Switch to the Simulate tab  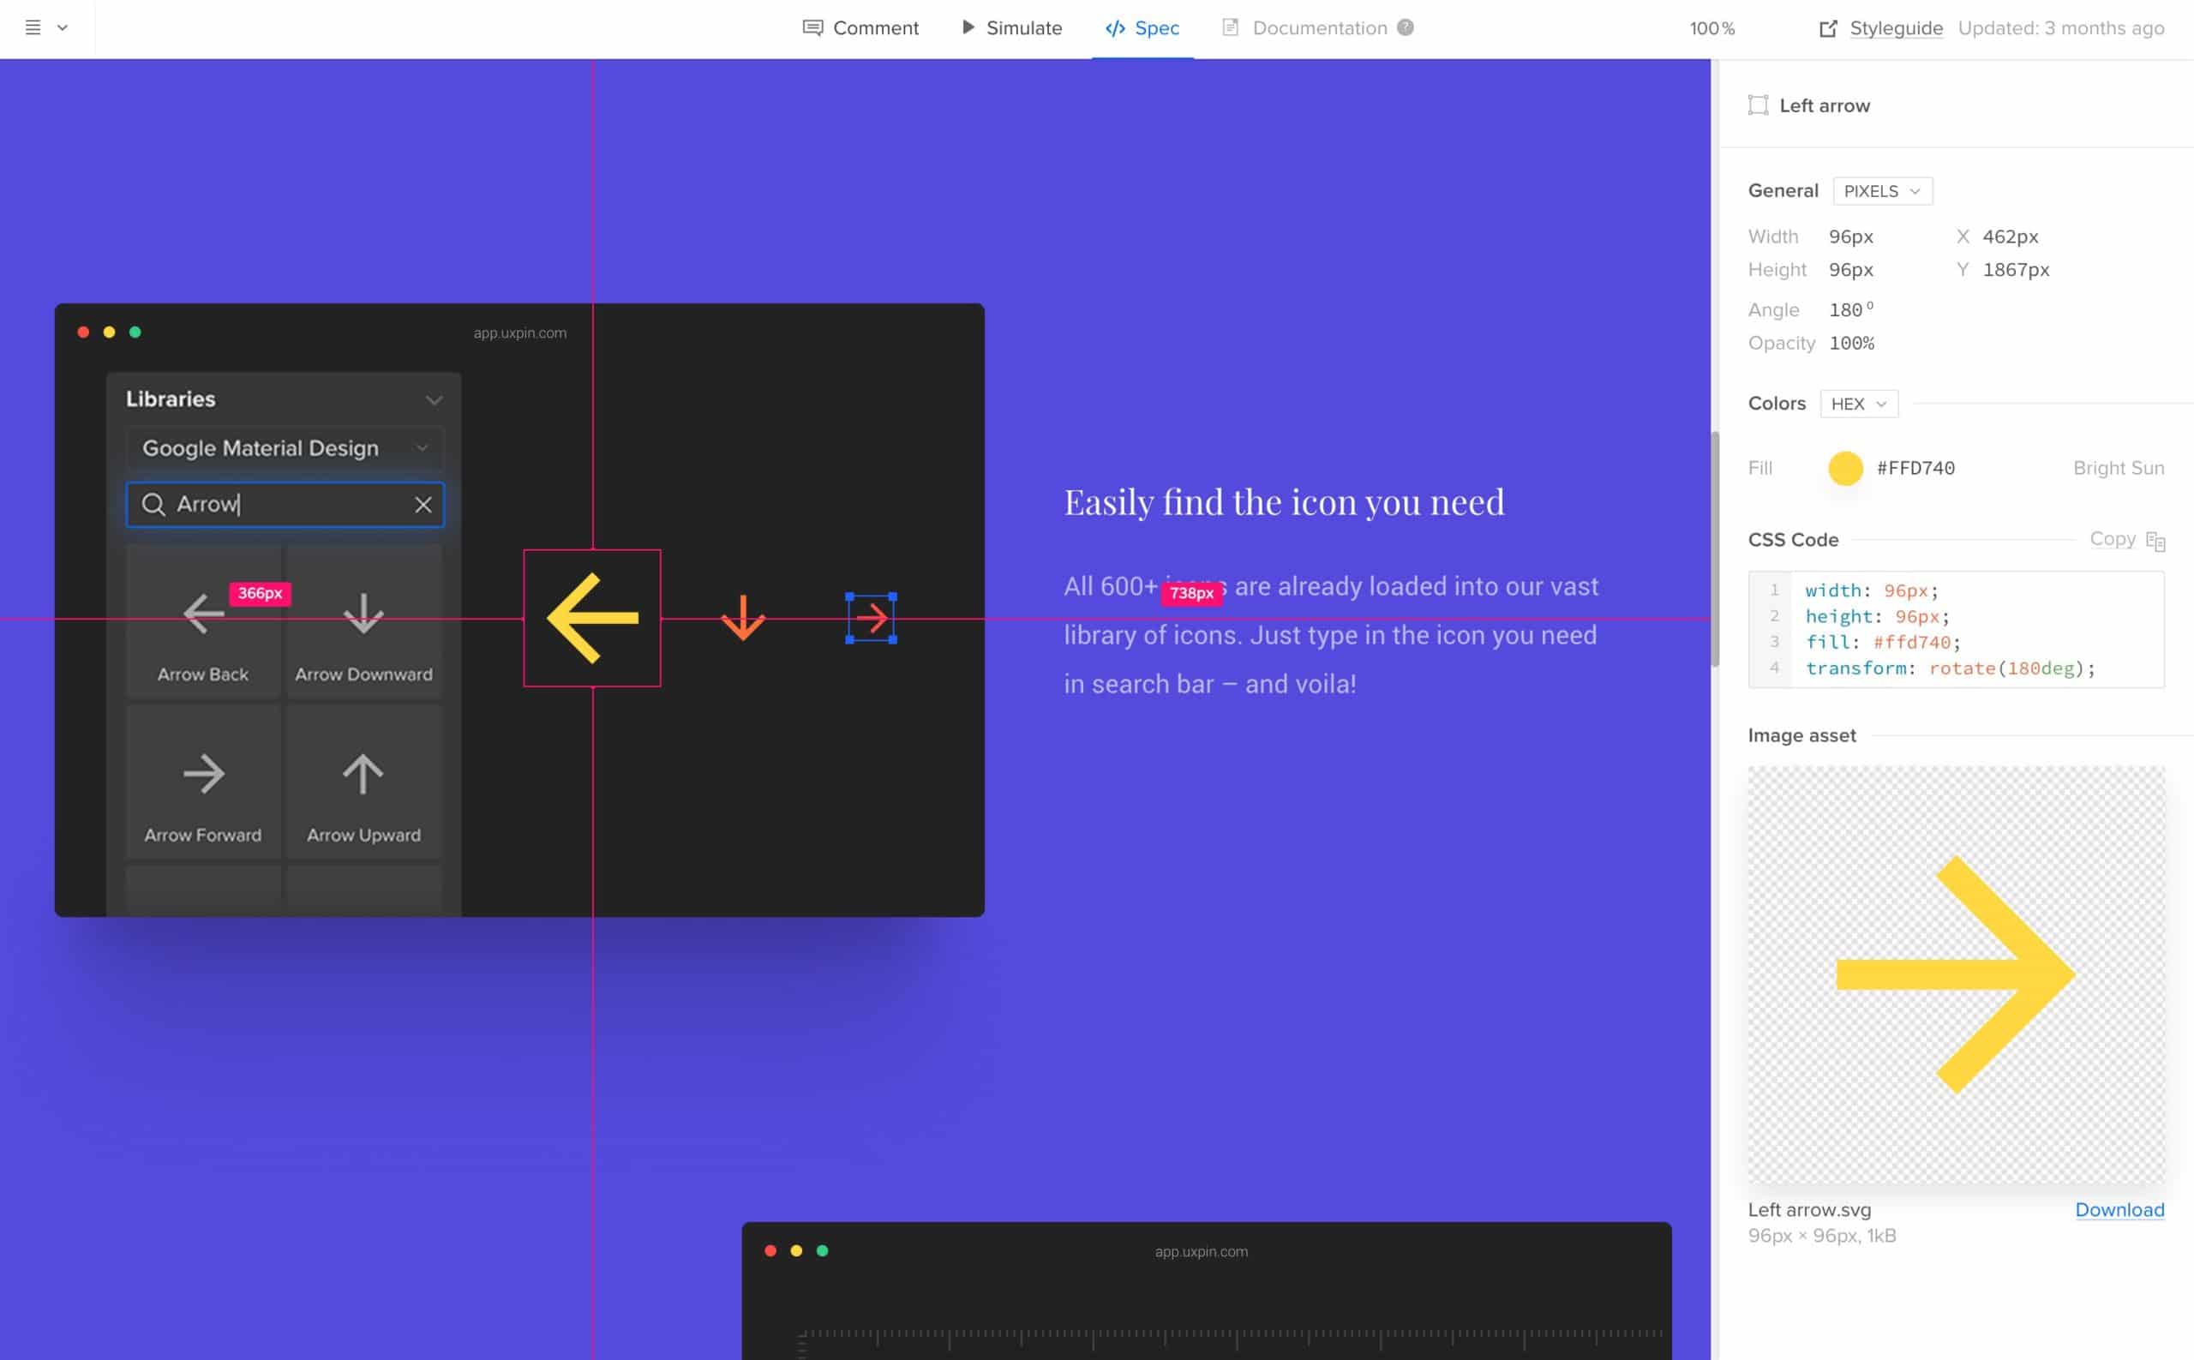(x=1012, y=28)
